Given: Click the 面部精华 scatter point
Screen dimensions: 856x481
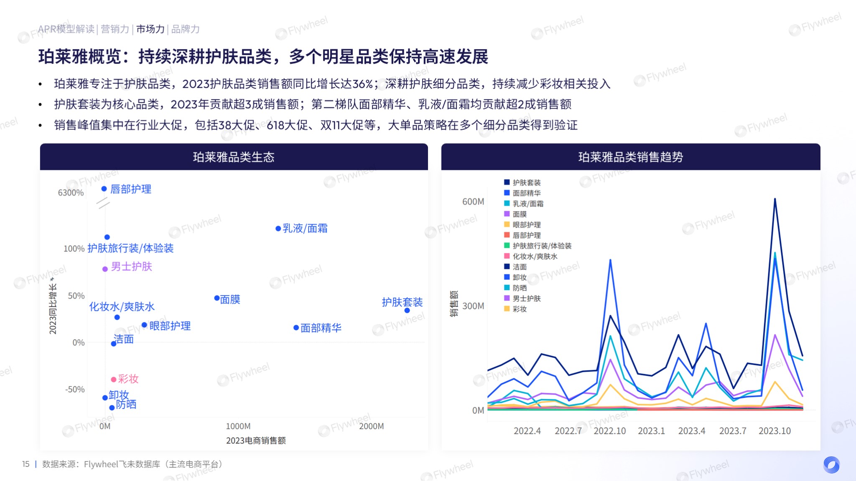Looking at the screenshot, I should [x=296, y=328].
